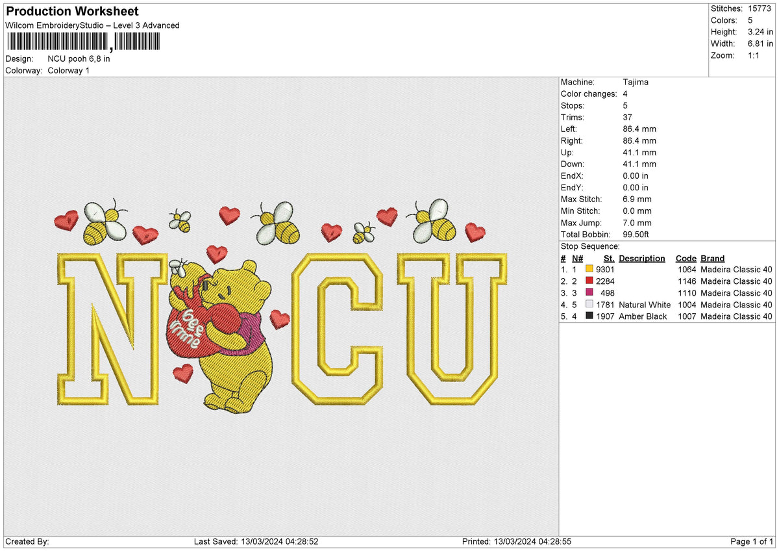Click thread code 1110 in third row

pyautogui.click(x=687, y=292)
